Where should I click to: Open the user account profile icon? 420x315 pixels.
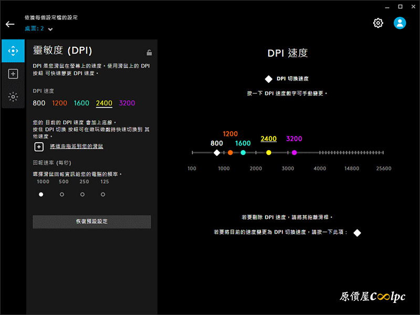(400, 23)
